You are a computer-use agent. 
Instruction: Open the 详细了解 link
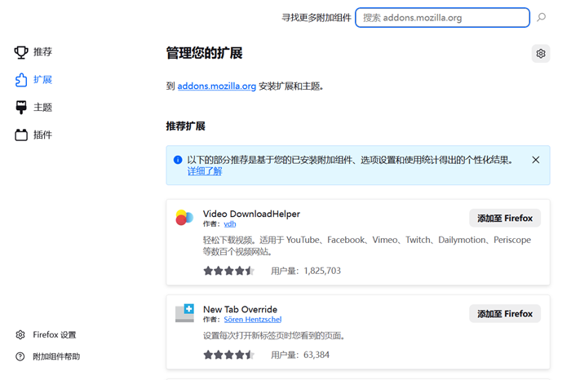(205, 171)
